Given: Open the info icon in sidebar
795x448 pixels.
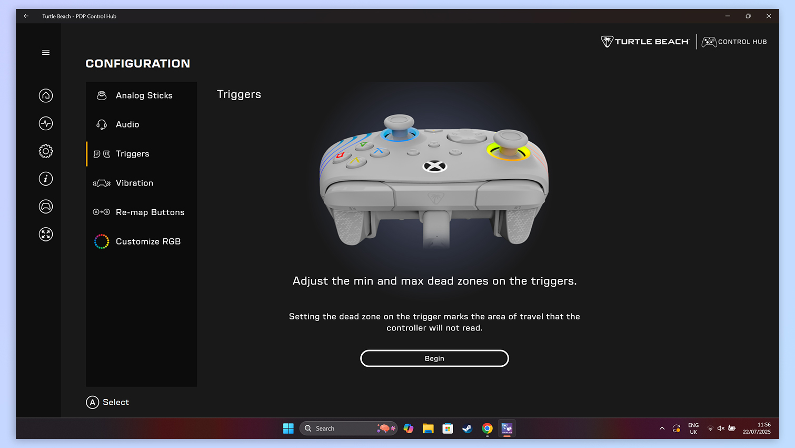Looking at the screenshot, I should point(46,179).
